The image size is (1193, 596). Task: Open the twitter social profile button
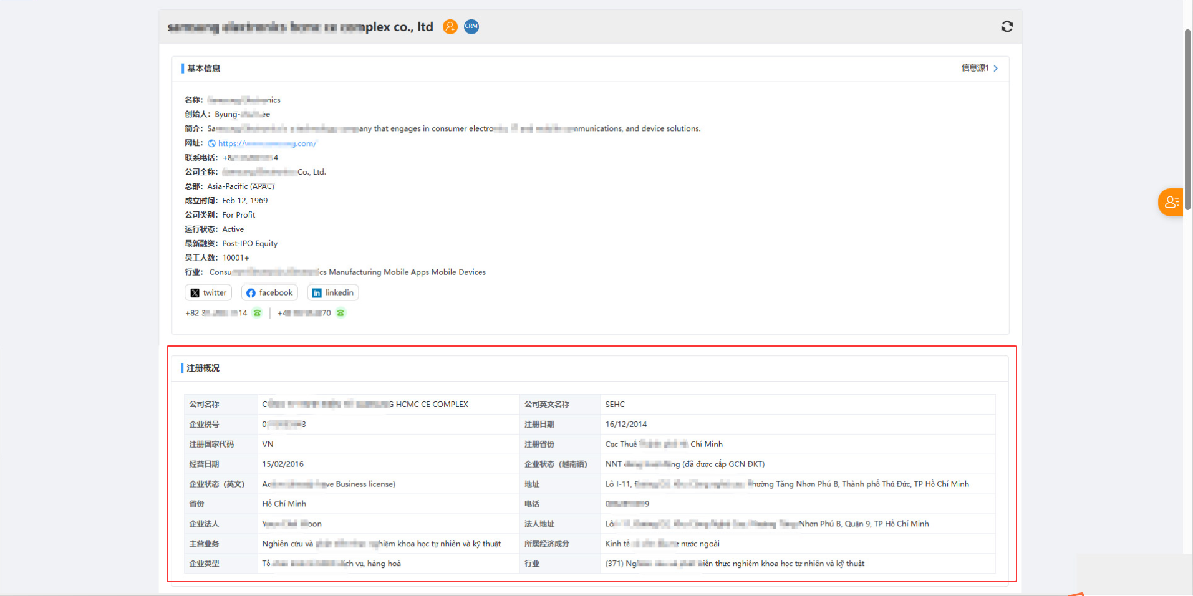[x=208, y=293]
